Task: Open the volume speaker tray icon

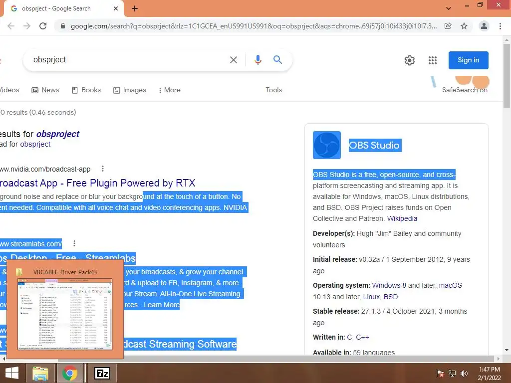Action: pyautogui.click(x=464, y=373)
